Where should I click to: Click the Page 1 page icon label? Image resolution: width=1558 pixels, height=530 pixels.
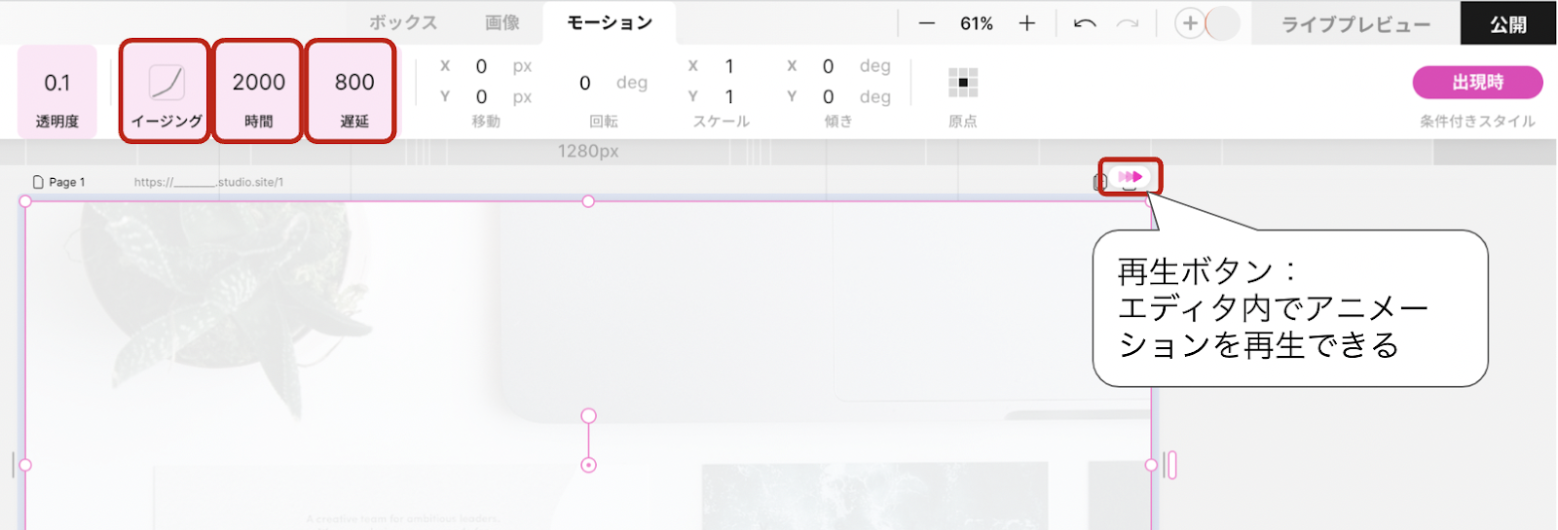59,182
